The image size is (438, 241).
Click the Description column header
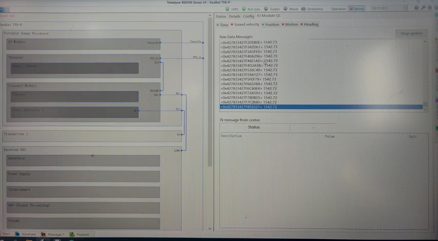(x=231, y=136)
